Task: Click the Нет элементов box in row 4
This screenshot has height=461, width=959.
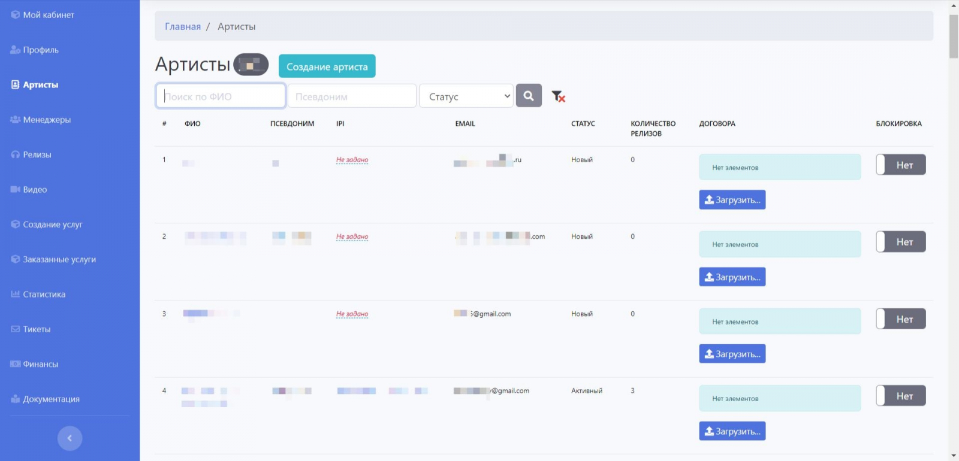Action: (780, 398)
